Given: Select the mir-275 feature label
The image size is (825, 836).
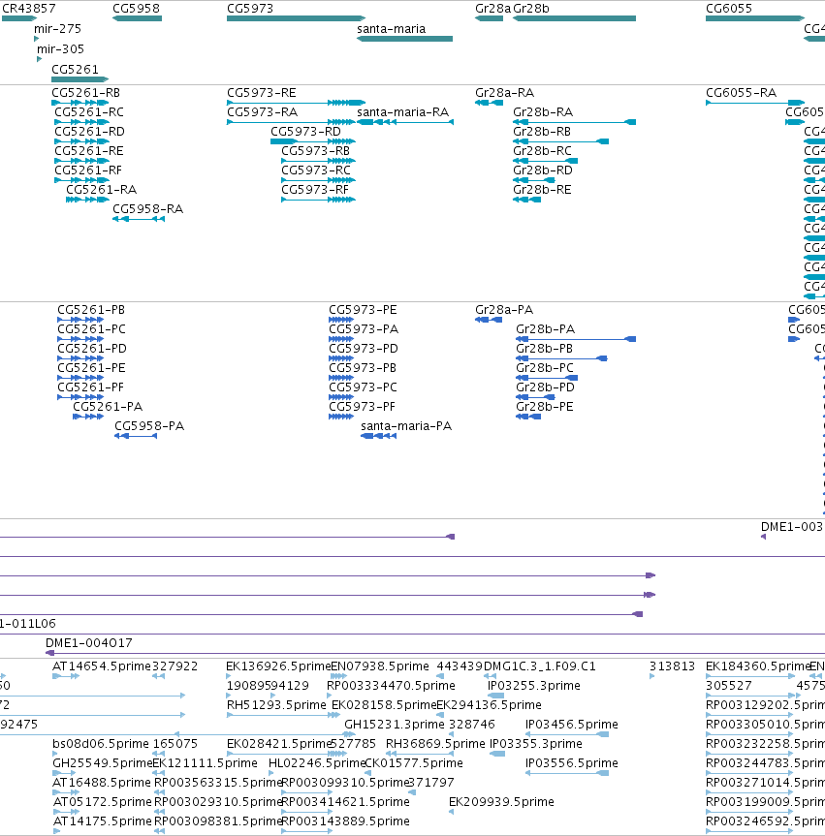Looking at the screenshot, I should click(57, 29).
